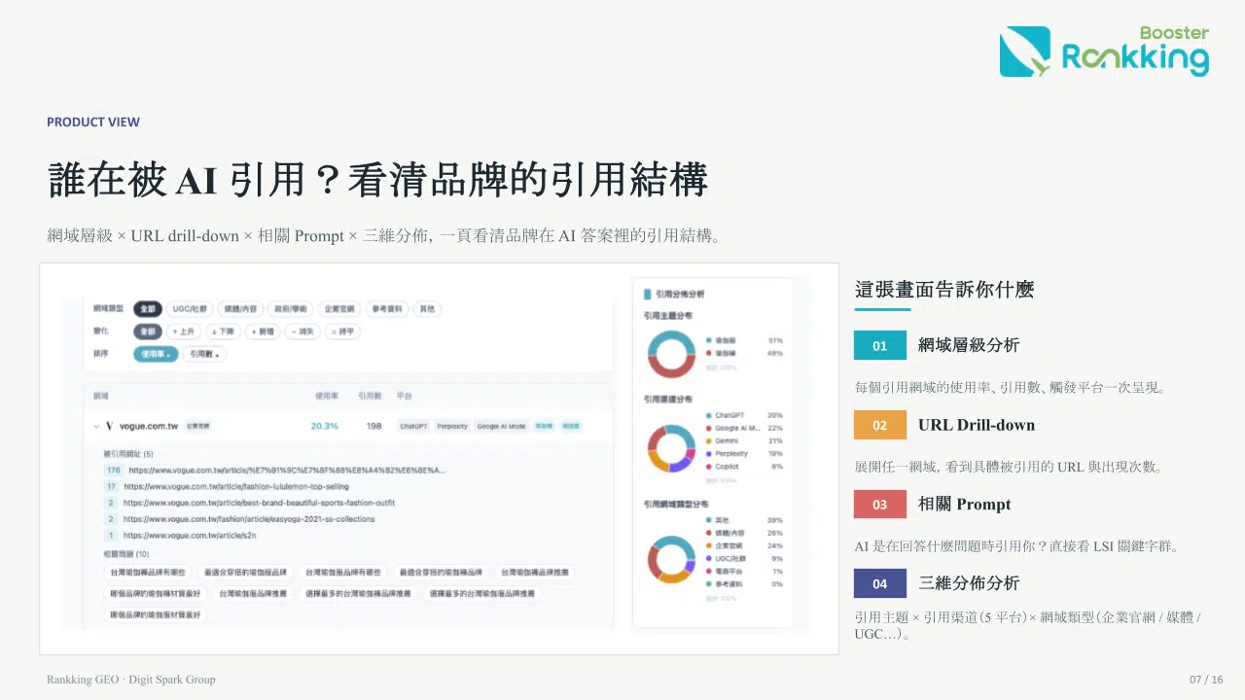Show only 上升 changes
The image size is (1245, 700).
pos(184,332)
